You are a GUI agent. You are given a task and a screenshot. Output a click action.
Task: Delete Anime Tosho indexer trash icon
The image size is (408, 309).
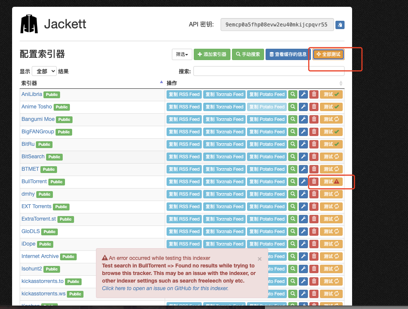point(314,107)
